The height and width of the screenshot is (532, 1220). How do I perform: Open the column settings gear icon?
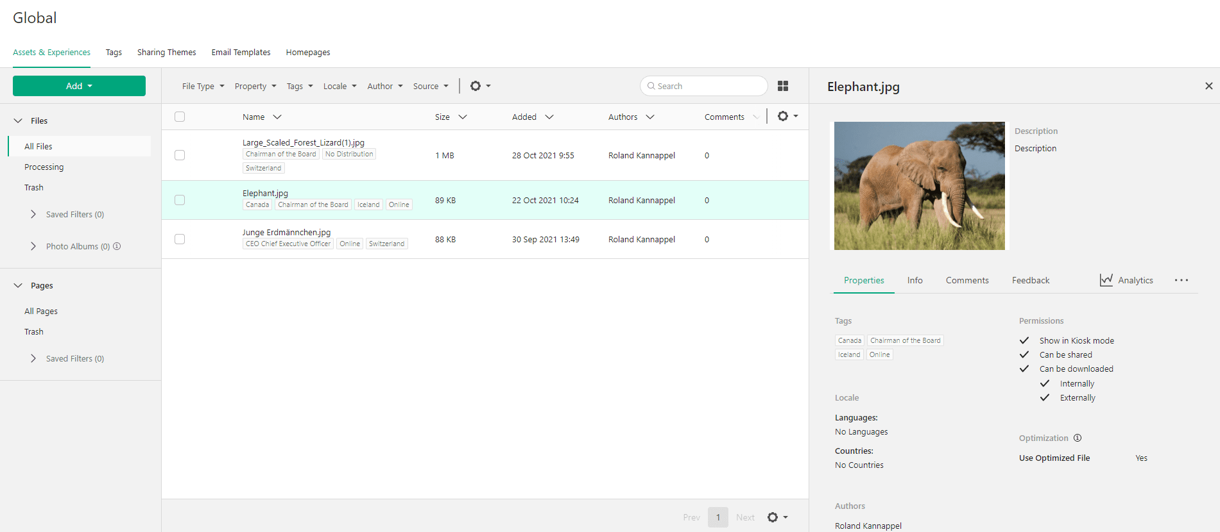(x=787, y=116)
